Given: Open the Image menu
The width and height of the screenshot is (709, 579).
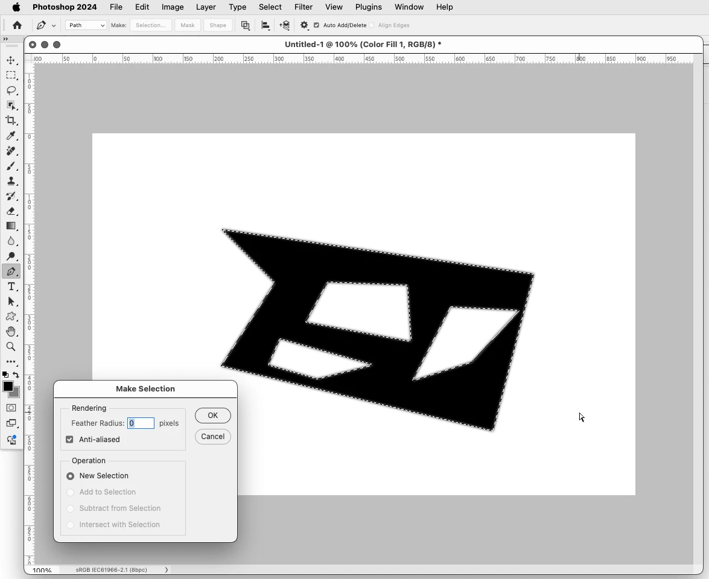Looking at the screenshot, I should [173, 7].
